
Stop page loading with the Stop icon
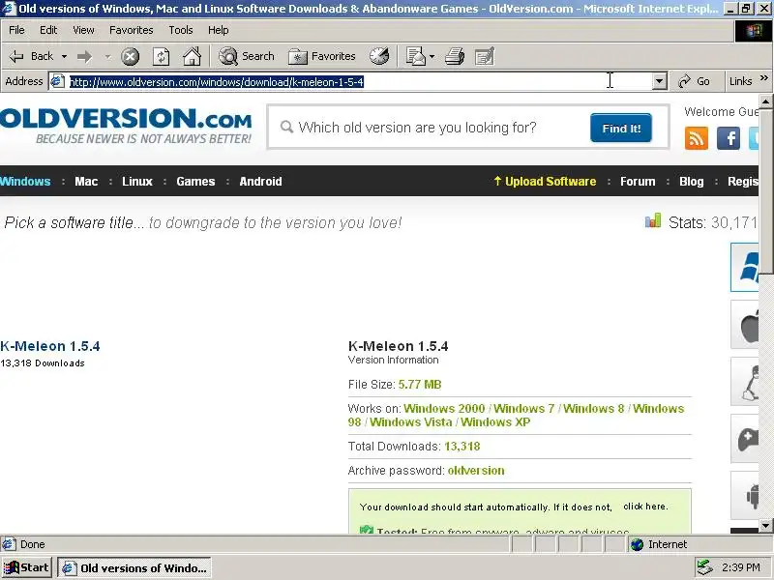click(x=130, y=56)
